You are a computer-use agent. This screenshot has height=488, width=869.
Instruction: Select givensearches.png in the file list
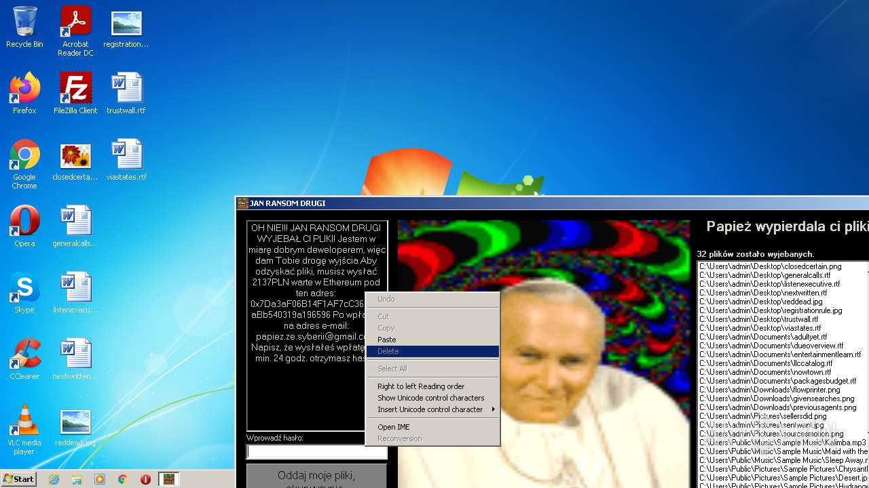(x=777, y=399)
